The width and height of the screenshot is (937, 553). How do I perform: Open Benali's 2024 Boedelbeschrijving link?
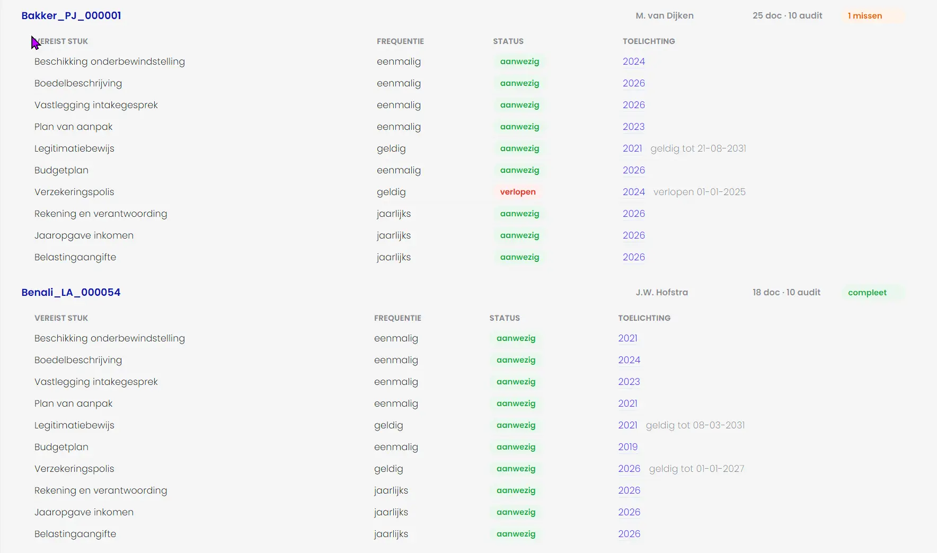tap(629, 360)
